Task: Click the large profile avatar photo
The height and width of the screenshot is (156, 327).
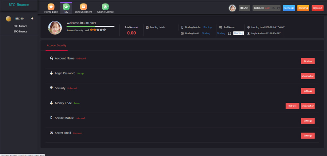Action: 55,28
